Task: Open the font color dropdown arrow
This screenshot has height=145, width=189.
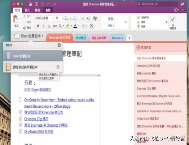Action: coord(79,26)
